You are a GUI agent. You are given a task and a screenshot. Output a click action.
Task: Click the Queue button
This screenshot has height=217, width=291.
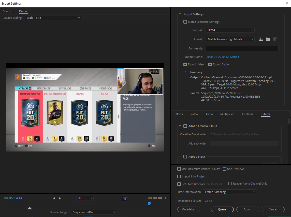pyautogui.click(x=222, y=209)
